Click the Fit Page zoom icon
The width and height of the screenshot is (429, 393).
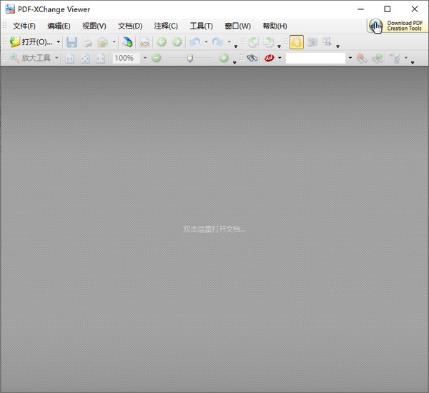point(85,59)
